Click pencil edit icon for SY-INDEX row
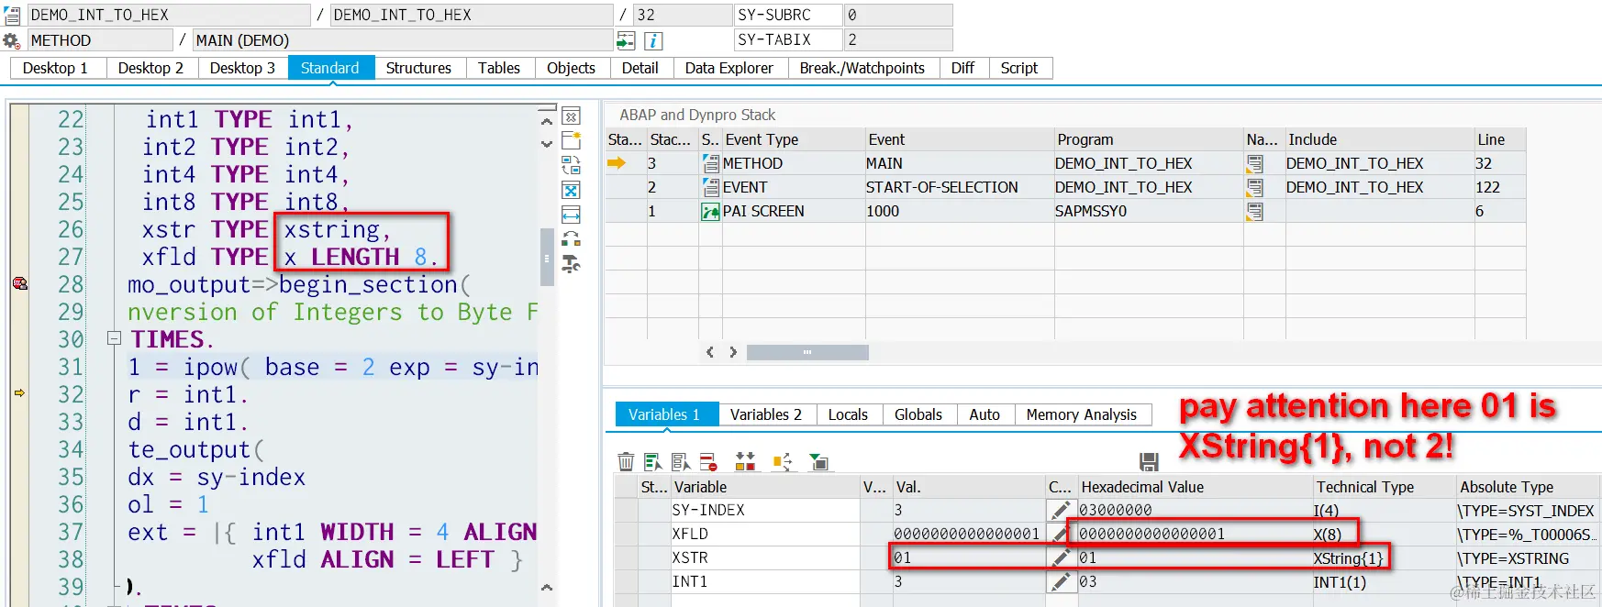The height and width of the screenshot is (607, 1602). coord(1061,510)
